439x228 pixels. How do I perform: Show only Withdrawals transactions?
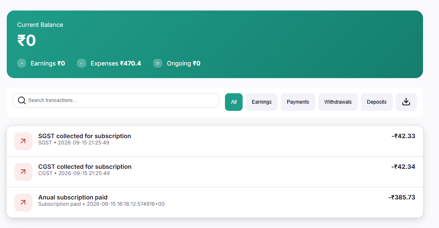pyautogui.click(x=338, y=102)
